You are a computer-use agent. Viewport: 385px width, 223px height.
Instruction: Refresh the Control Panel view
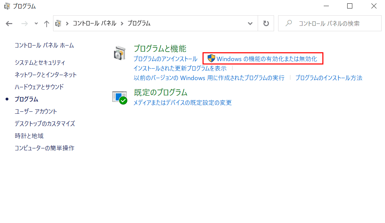[266, 23]
